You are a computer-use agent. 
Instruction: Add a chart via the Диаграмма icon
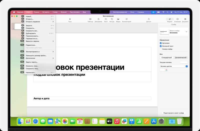click(98, 19)
